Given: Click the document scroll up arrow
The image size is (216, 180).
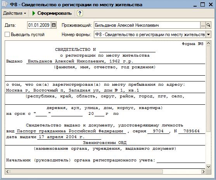Looking at the screenshot, I should click(x=208, y=43).
